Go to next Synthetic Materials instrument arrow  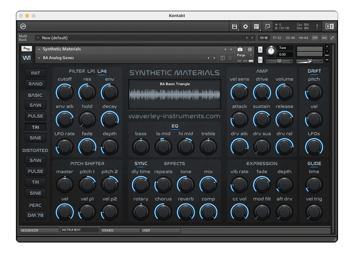point(231,49)
